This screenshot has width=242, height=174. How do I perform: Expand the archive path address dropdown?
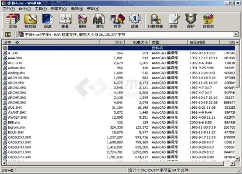click(x=235, y=34)
